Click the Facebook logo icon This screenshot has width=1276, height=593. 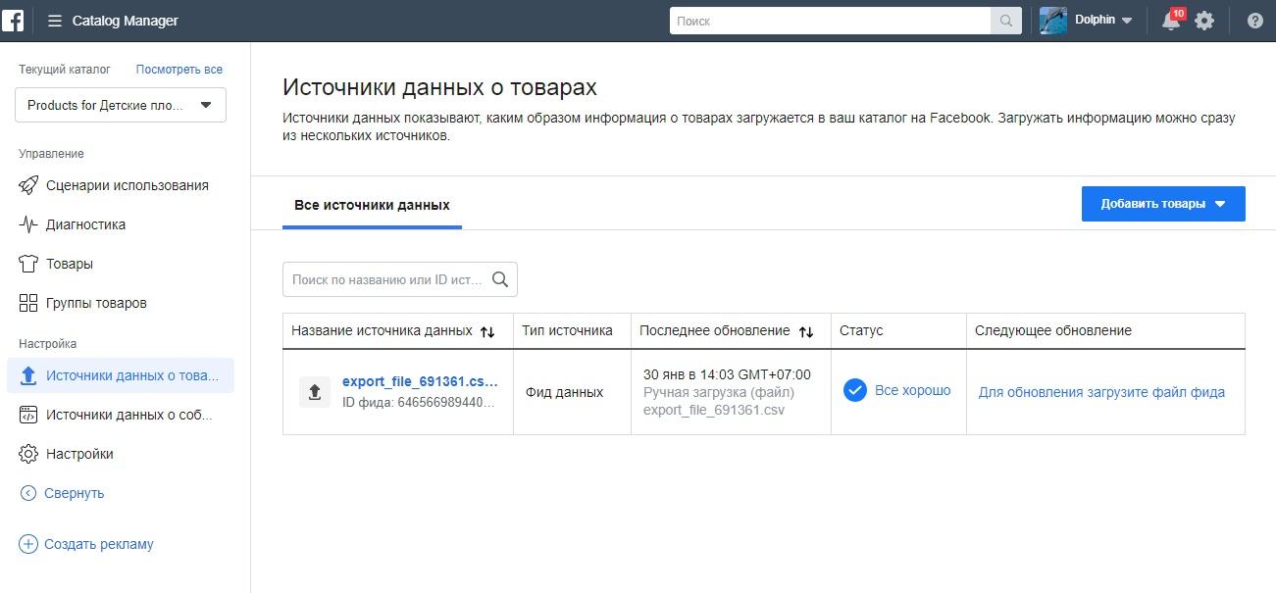[13, 21]
